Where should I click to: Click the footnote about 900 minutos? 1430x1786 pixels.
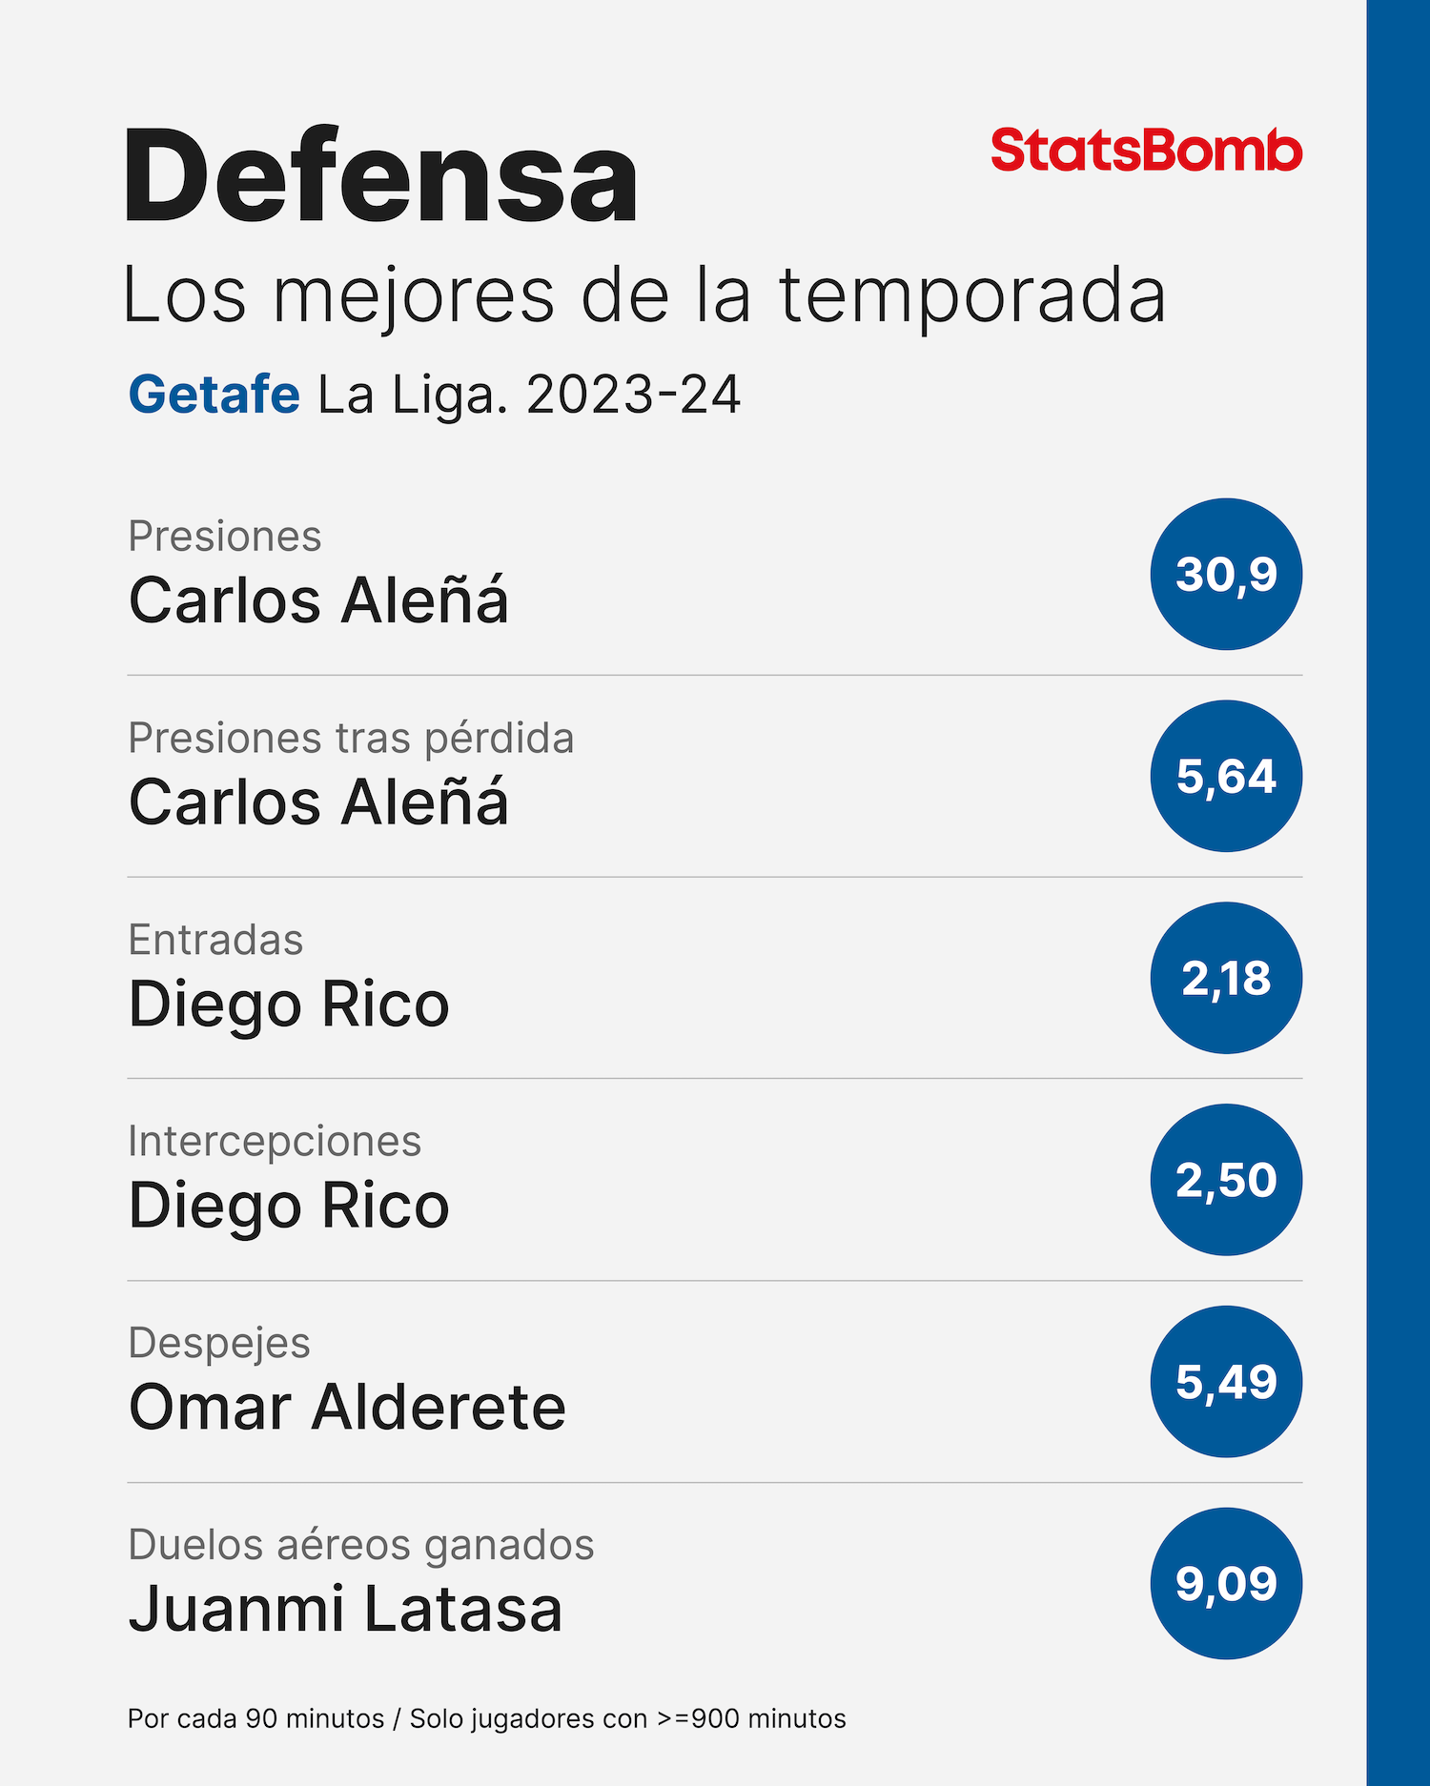[487, 1718]
